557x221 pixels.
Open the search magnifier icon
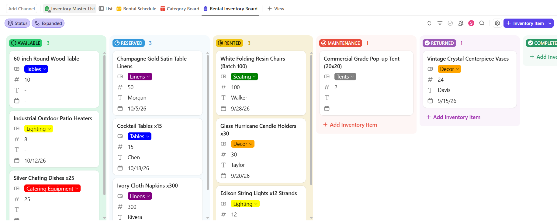(x=482, y=23)
